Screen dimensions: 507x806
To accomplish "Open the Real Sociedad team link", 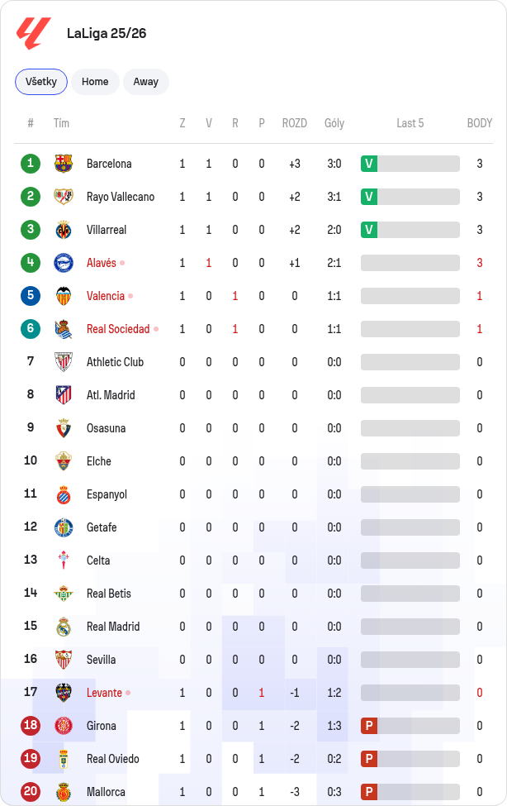I will 118,329.
